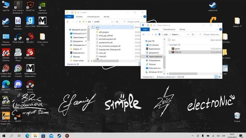The width and height of the screenshot is (246, 138).
Task: Open Tom Clancy's Rainbow Six shortcut
Action: click(18, 8)
